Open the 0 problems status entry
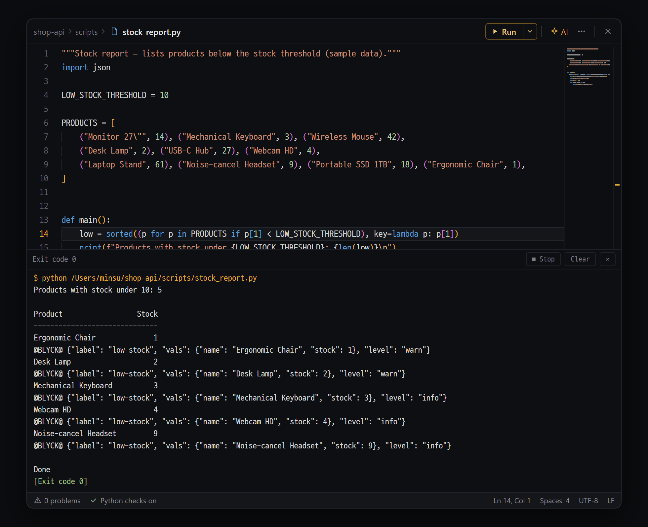The width and height of the screenshot is (648, 527). pyautogui.click(x=58, y=501)
